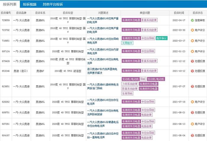The height and width of the screenshot is (141, 207).
Task: Click the 影音系统故障 tag in row 653246
Action: 149,71
